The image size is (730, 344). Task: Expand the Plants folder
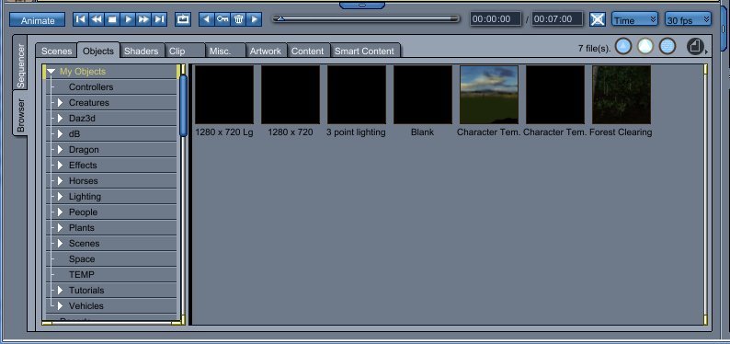(x=60, y=227)
